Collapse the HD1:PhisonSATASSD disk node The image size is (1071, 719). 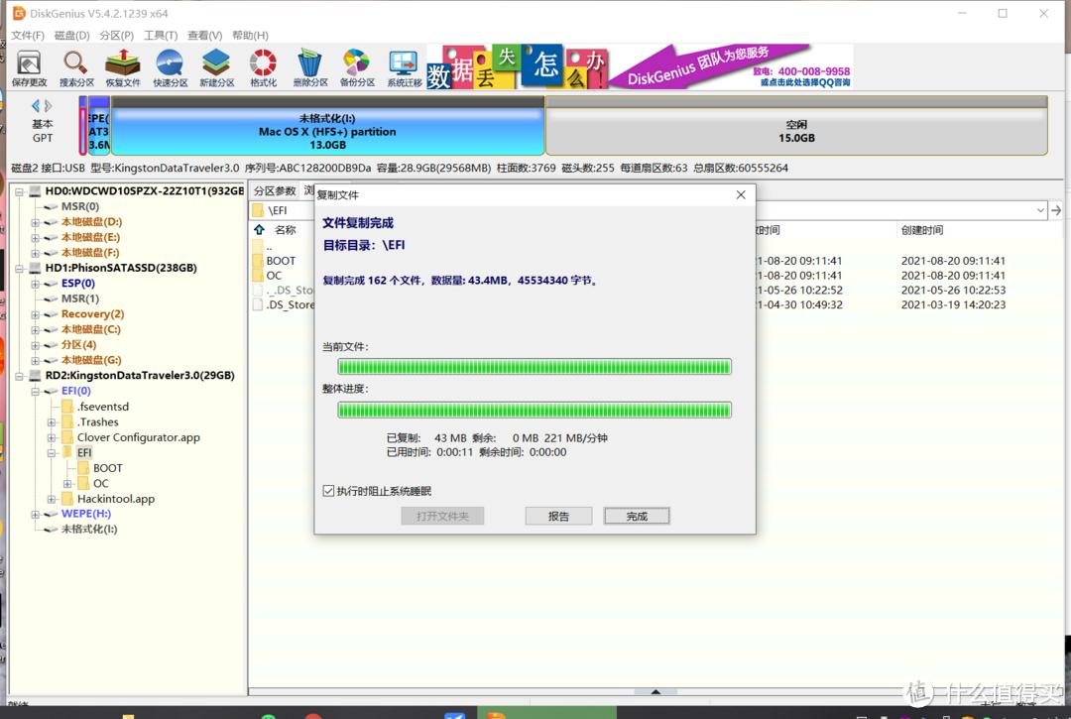pos(20,269)
